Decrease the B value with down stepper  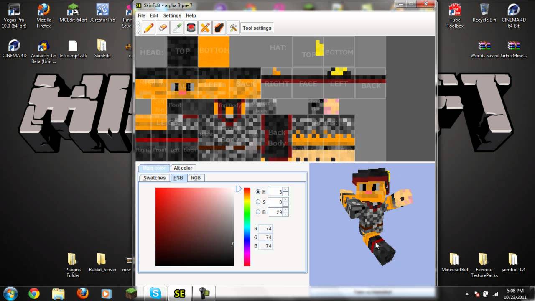[x=285, y=214]
